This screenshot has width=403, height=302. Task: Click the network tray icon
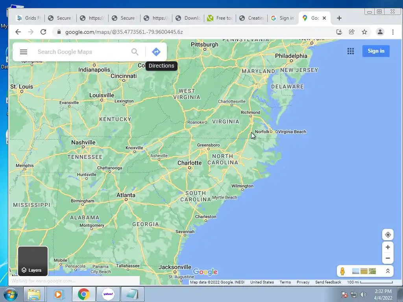(x=354, y=295)
